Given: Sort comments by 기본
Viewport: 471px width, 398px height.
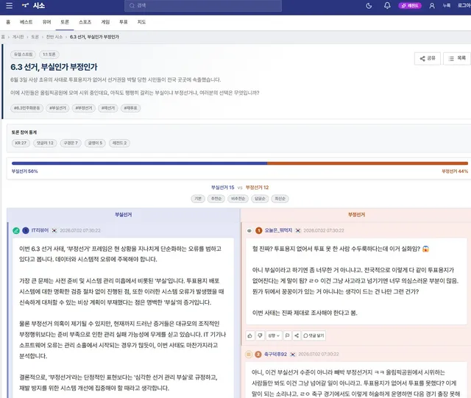Looking at the screenshot, I should tap(198, 199).
